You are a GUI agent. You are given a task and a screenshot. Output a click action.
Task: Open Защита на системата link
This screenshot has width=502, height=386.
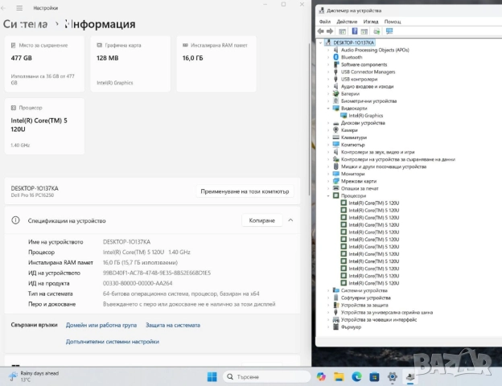click(173, 325)
